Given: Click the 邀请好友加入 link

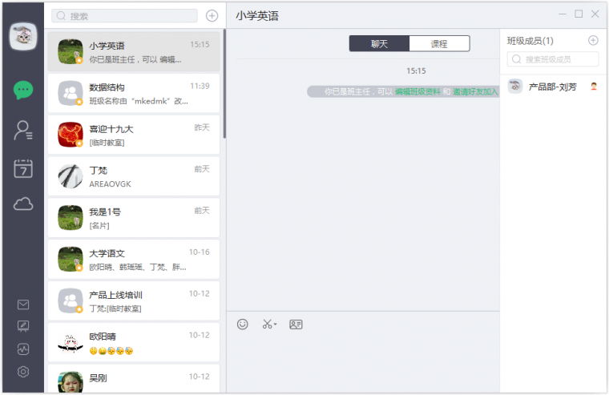Looking at the screenshot, I should [x=475, y=92].
